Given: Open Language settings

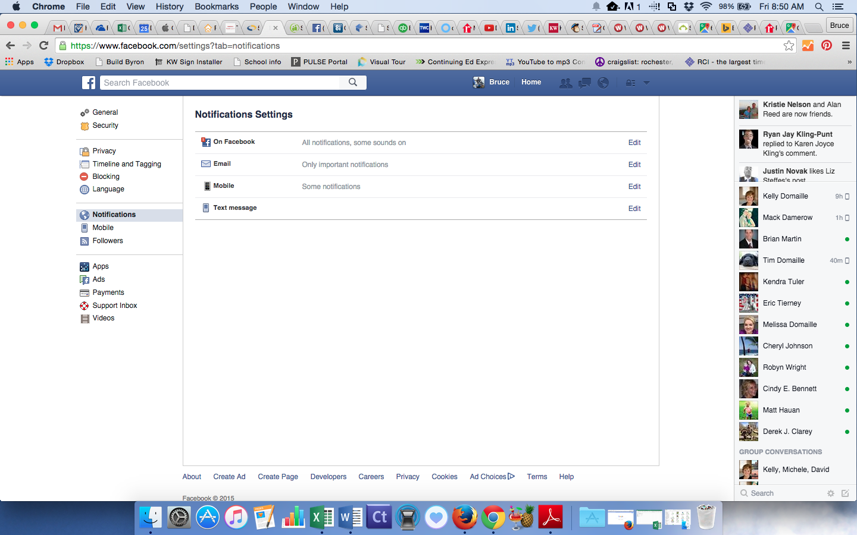Looking at the screenshot, I should (108, 189).
